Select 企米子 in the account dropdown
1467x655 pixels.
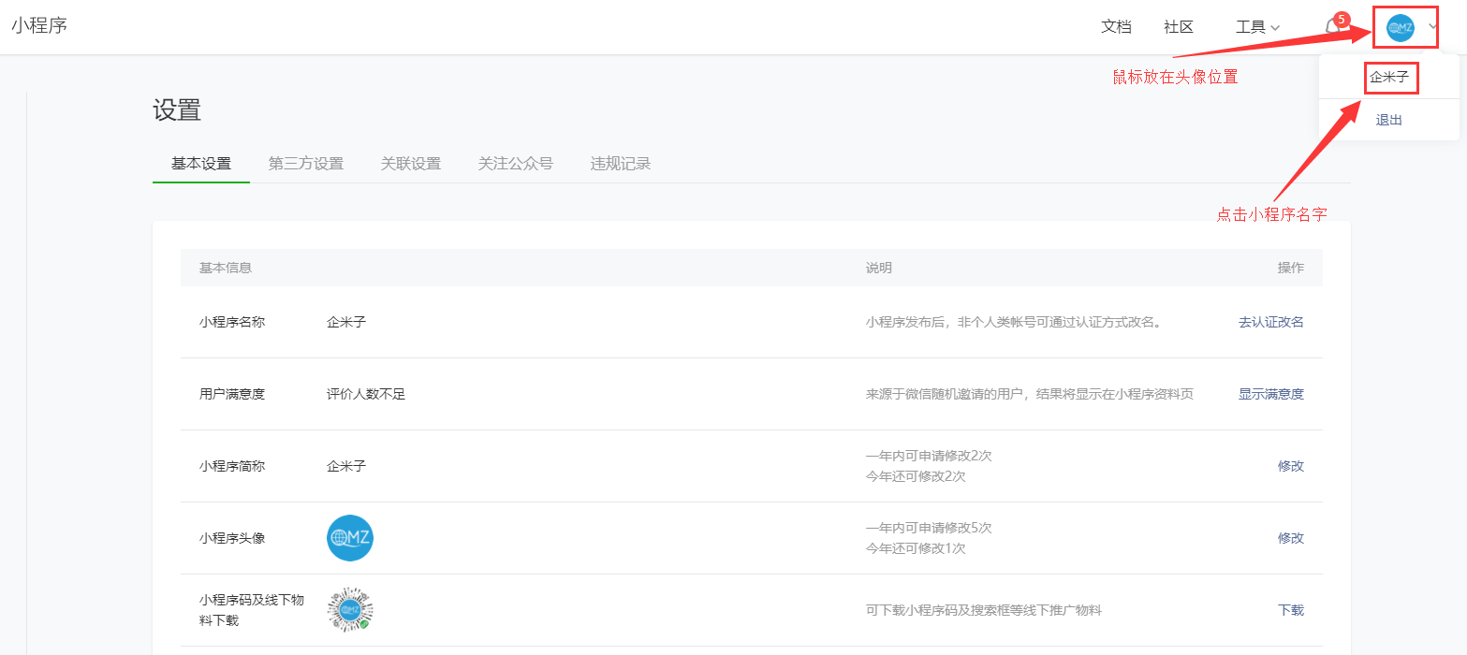click(x=1389, y=77)
